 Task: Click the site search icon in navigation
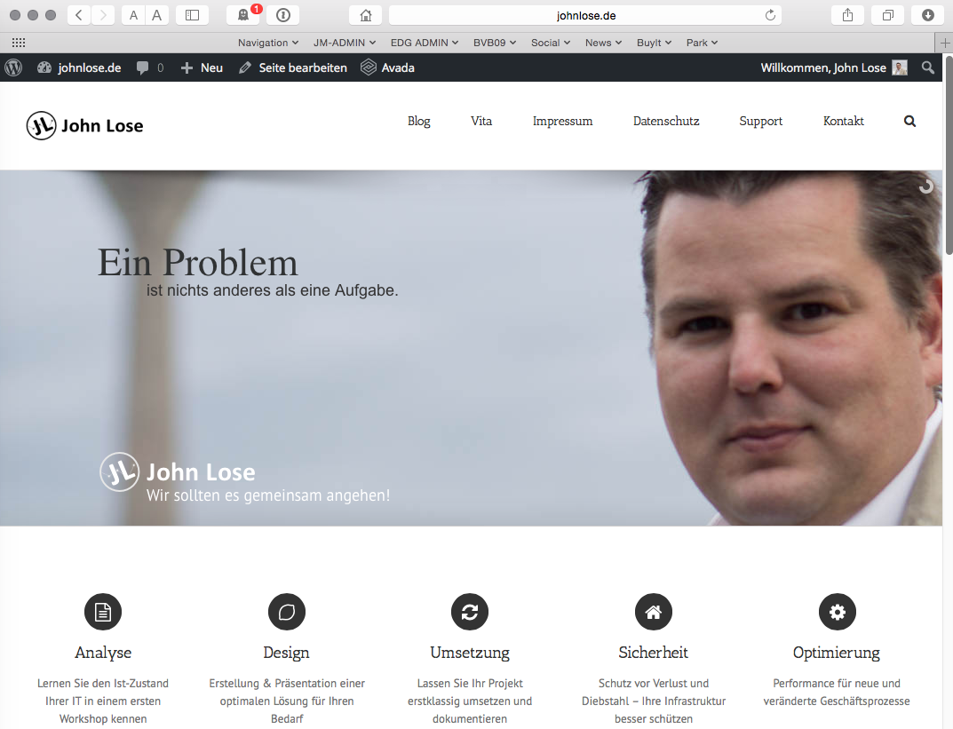[909, 121]
